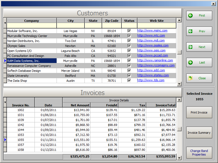Click the green First arrow icon

[190, 16]
